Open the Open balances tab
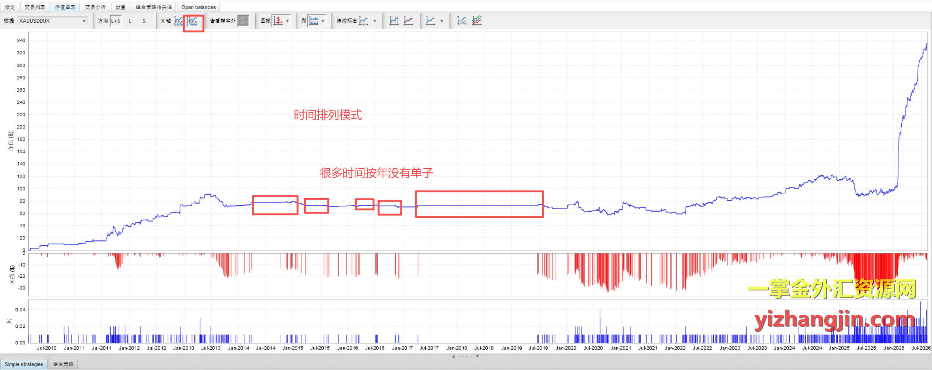The height and width of the screenshot is (370, 932). click(x=198, y=7)
